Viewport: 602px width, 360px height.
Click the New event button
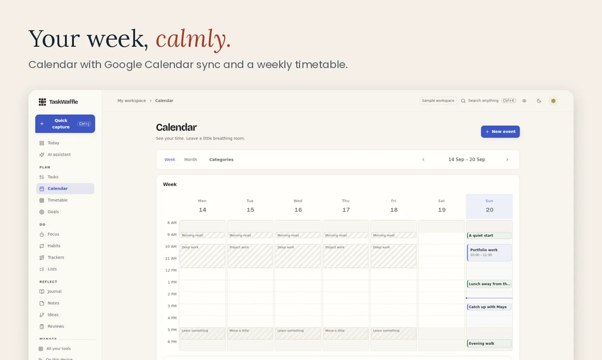pos(500,132)
